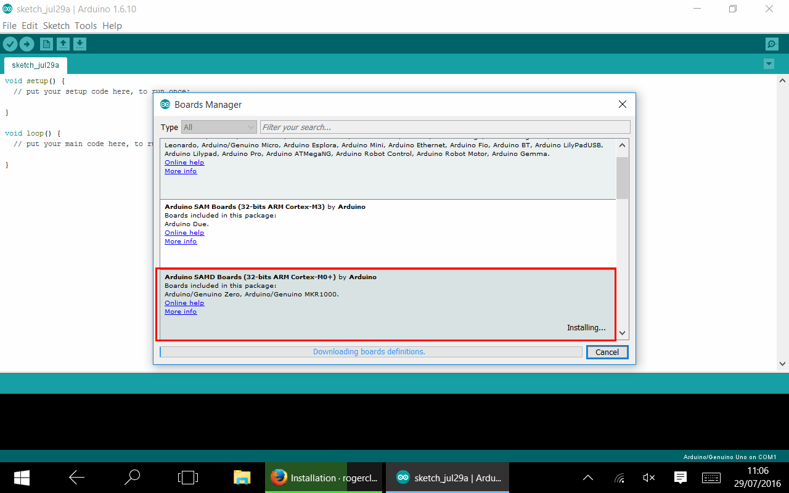The image size is (789, 493).
Task: Show hidden system tray icons chevron
Action: 588,478
